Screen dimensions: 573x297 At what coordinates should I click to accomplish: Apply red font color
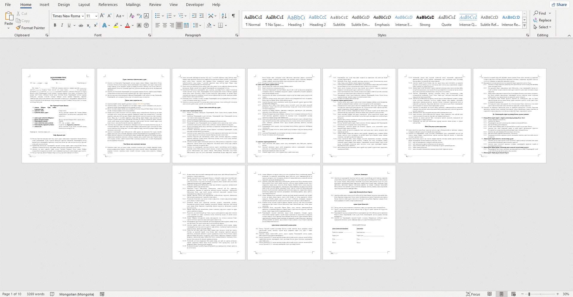click(127, 25)
